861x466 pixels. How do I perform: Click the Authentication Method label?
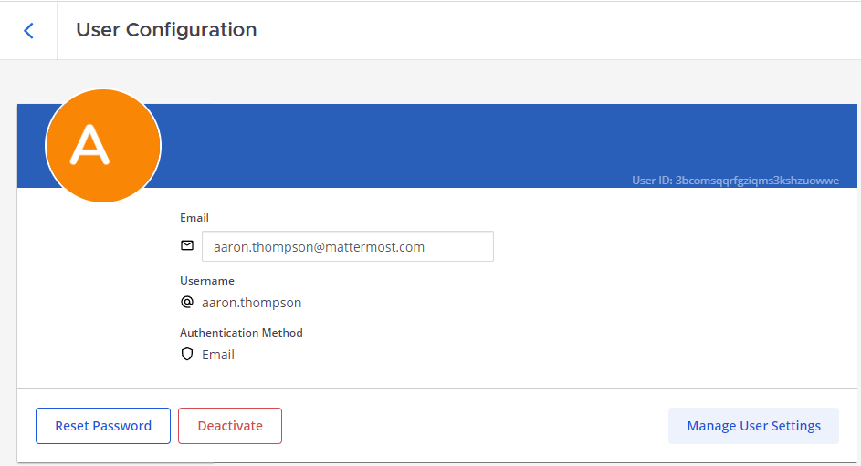tap(241, 333)
